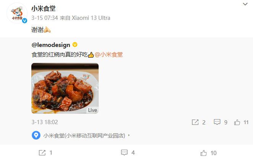Open the post timestamp 3-15 07:34
The height and width of the screenshot is (160, 253).
45,18
